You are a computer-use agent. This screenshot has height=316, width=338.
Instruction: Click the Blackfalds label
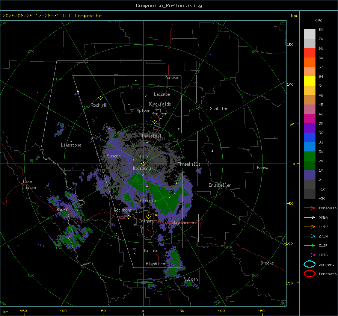tap(160, 104)
